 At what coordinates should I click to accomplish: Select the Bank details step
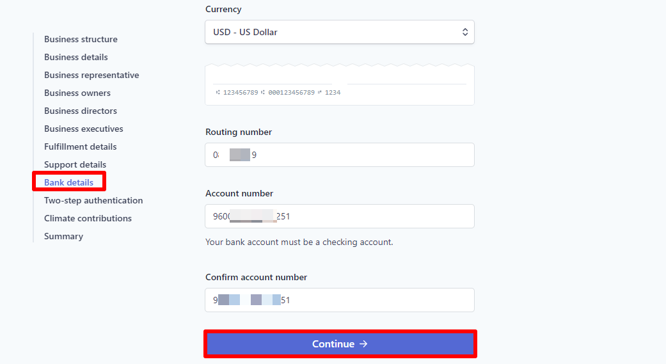(x=68, y=182)
